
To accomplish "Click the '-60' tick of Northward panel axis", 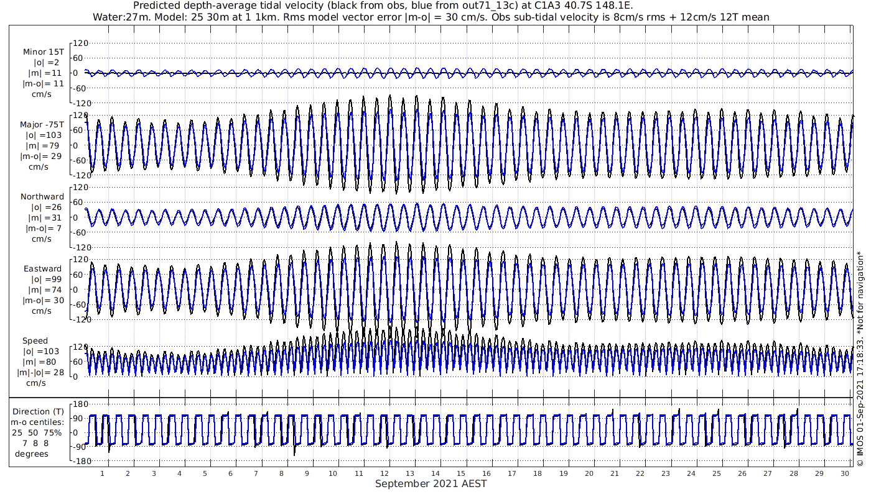I will [x=79, y=232].
